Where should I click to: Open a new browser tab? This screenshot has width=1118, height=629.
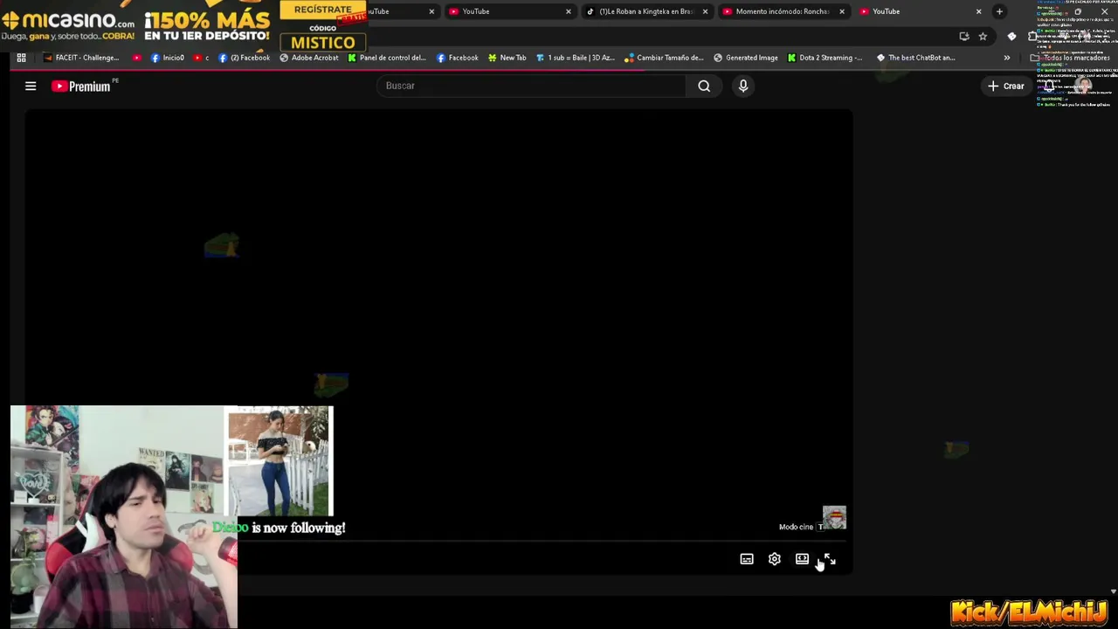coord(999,11)
